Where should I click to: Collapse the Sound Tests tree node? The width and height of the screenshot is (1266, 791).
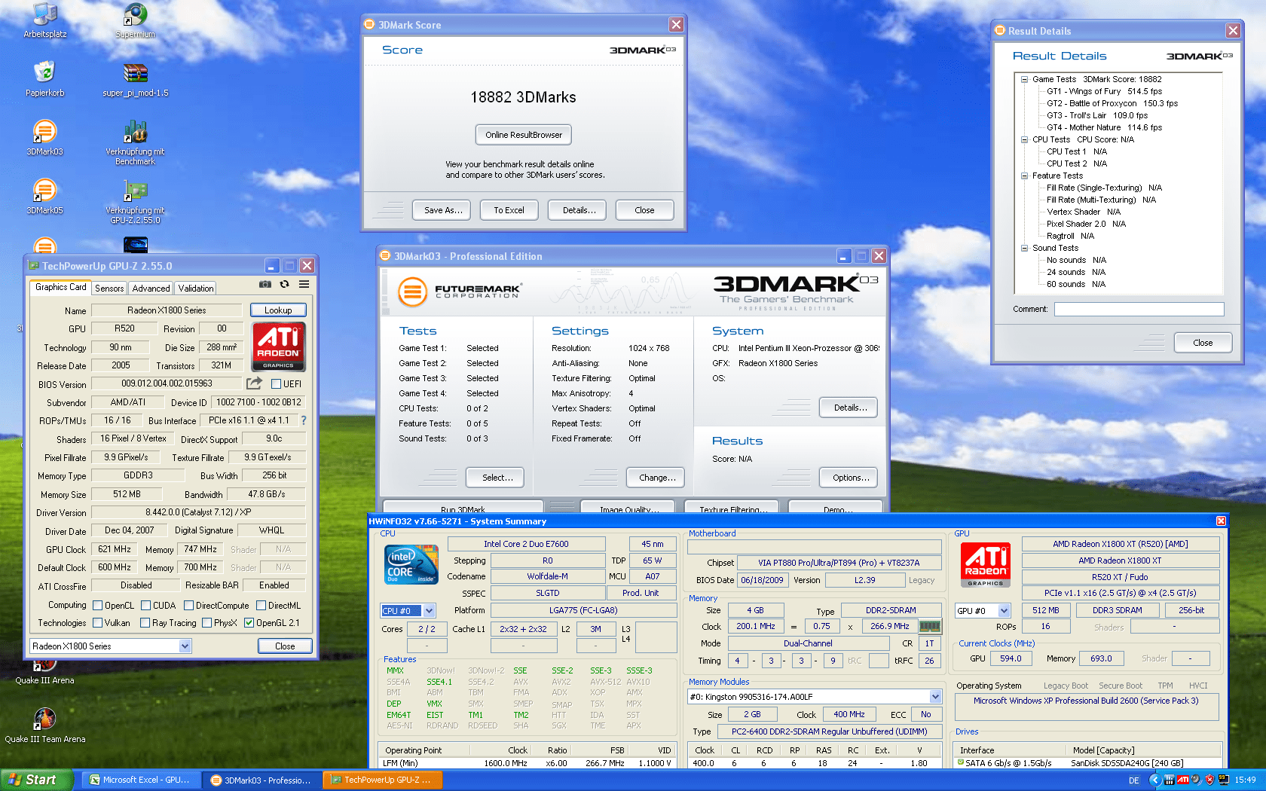tap(1024, 248)
